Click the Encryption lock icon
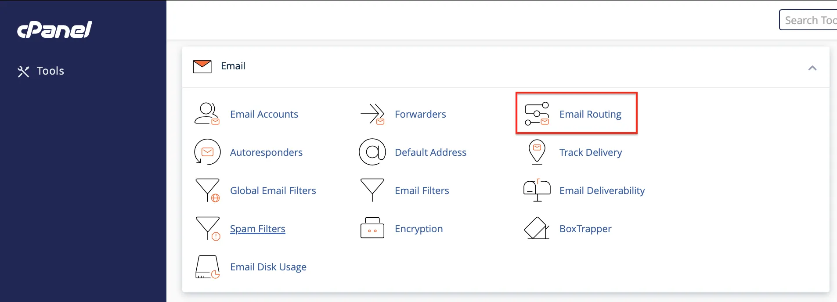 point(372,228)
